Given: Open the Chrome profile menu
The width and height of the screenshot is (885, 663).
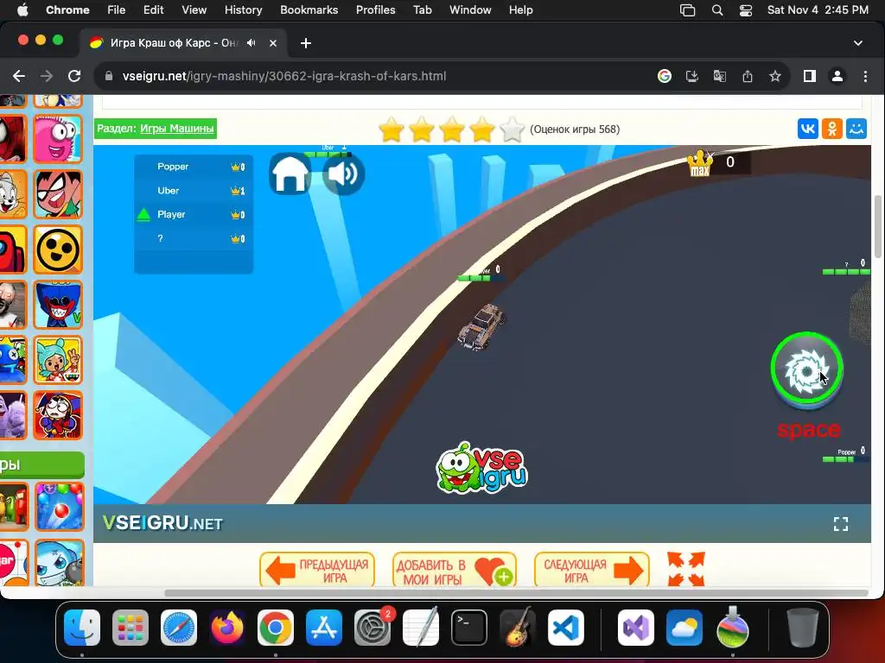Looking at the screenshot, I should [837, 76].
